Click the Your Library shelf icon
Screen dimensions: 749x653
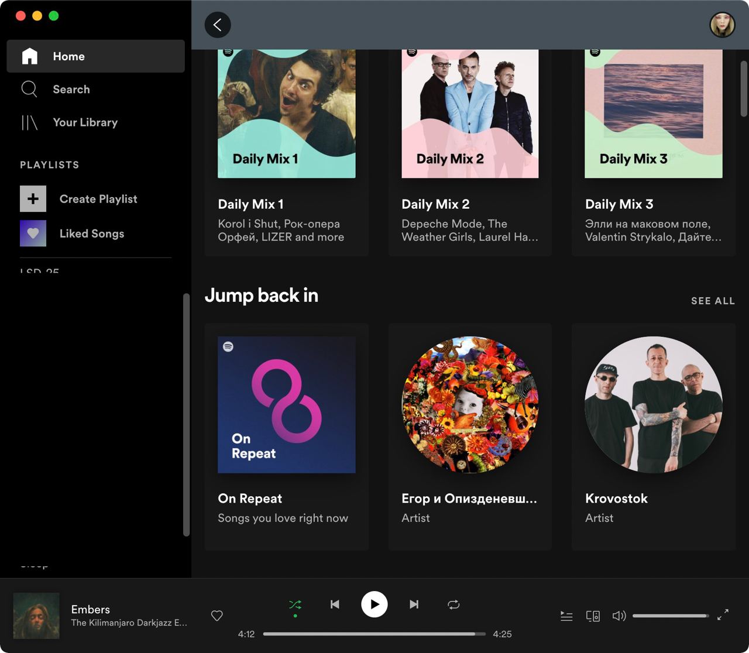coord(29,122)
